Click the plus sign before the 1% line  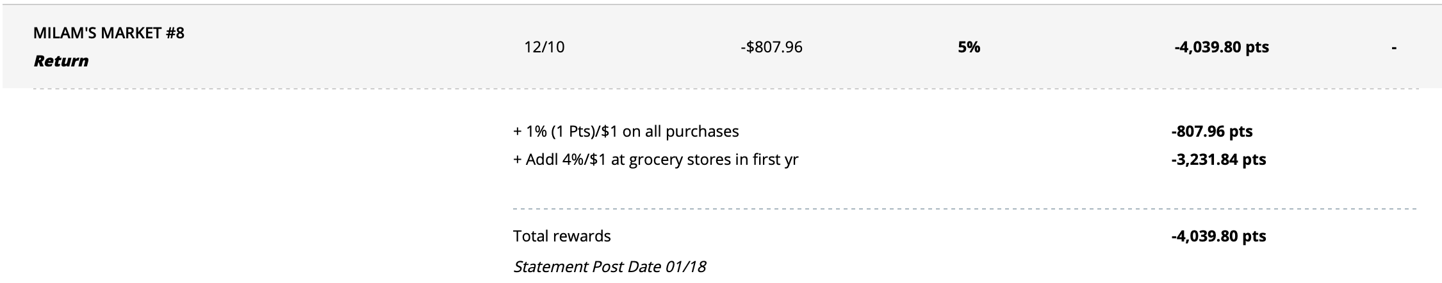517,132
